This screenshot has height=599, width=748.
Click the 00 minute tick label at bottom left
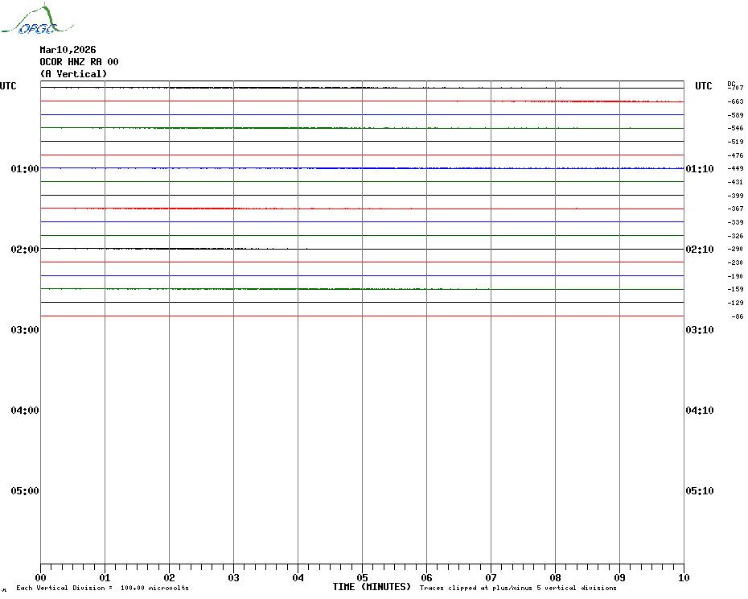[x=41, y=577]
